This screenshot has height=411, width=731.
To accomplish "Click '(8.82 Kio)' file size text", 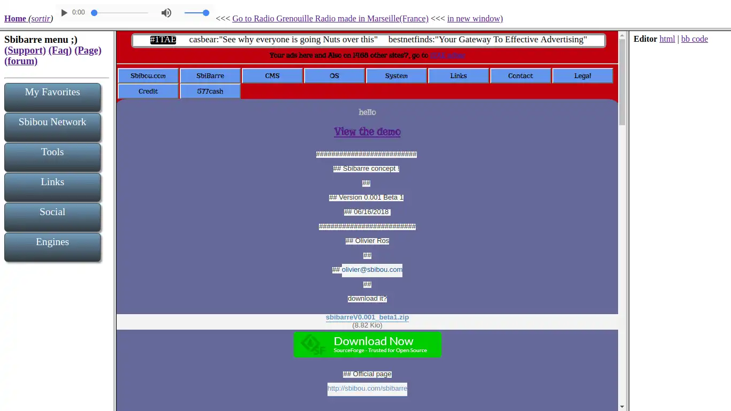I will point(367,325).
